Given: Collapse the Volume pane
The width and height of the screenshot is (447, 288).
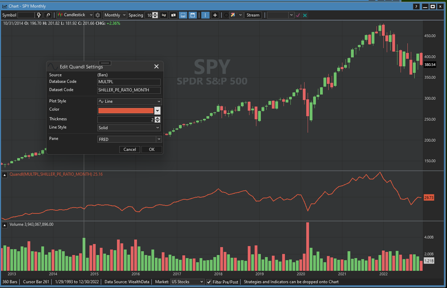Looking at the screenshot, I should (5, 225).
